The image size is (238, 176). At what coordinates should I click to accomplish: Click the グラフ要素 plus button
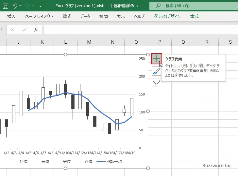[x=157, y=59]
